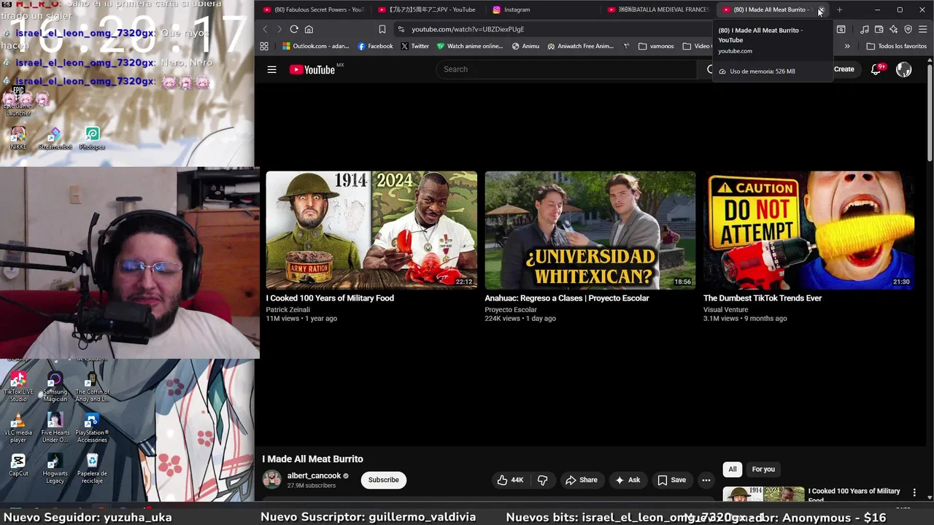The image size is (934, 525).
Task: Open Twitter bookmark
Action: [414, 46]
